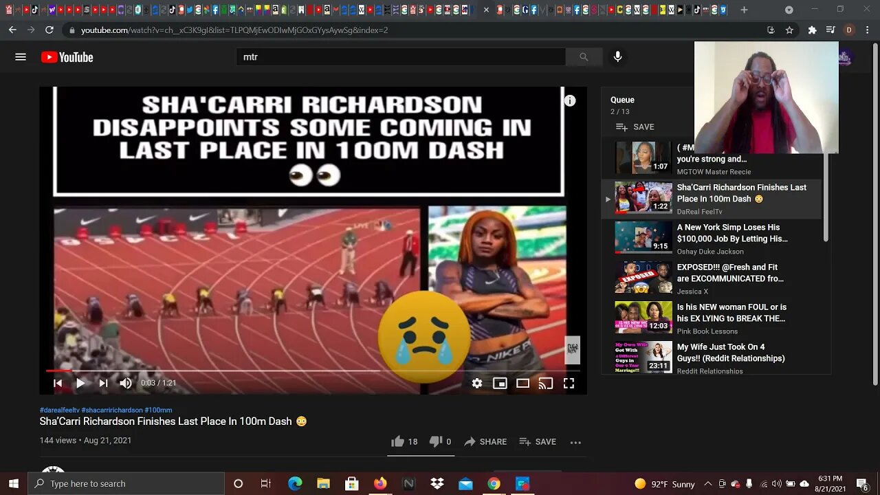Open the New York Simp queue video thumbnail
880x495 pixels.
point(643,238)
